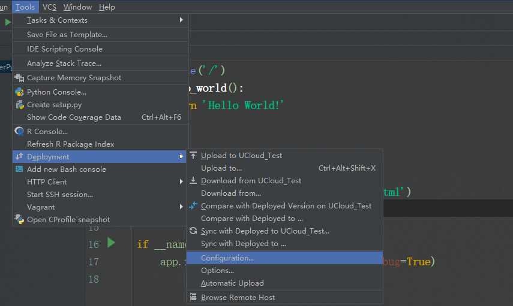Click the HTTP Client label
513x306 pixels.
coord(47,182)
